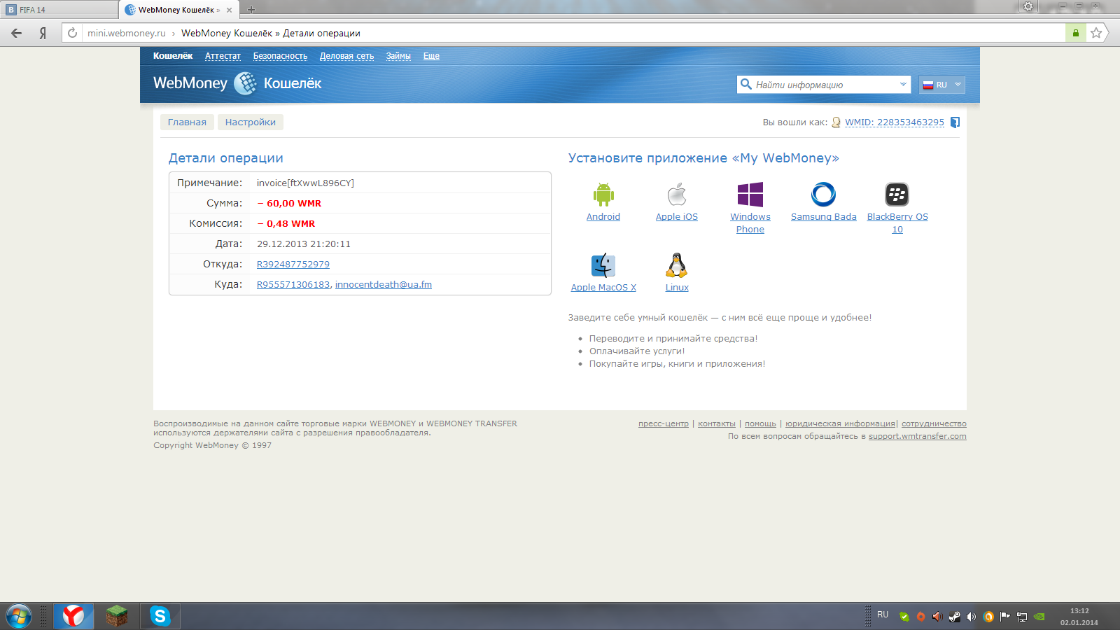The height and width of the screenshot is (630, 1120).
Task: Click the magnifier icon in search box
Action: [x=746, y=85]
